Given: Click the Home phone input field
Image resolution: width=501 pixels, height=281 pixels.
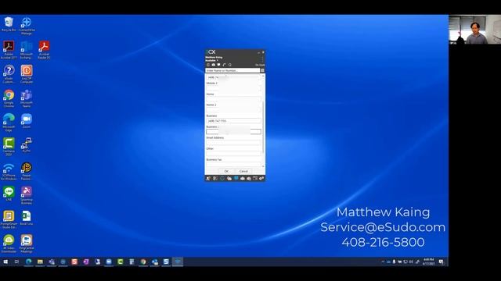Looking at the screenshot, I should coord(233,99).
